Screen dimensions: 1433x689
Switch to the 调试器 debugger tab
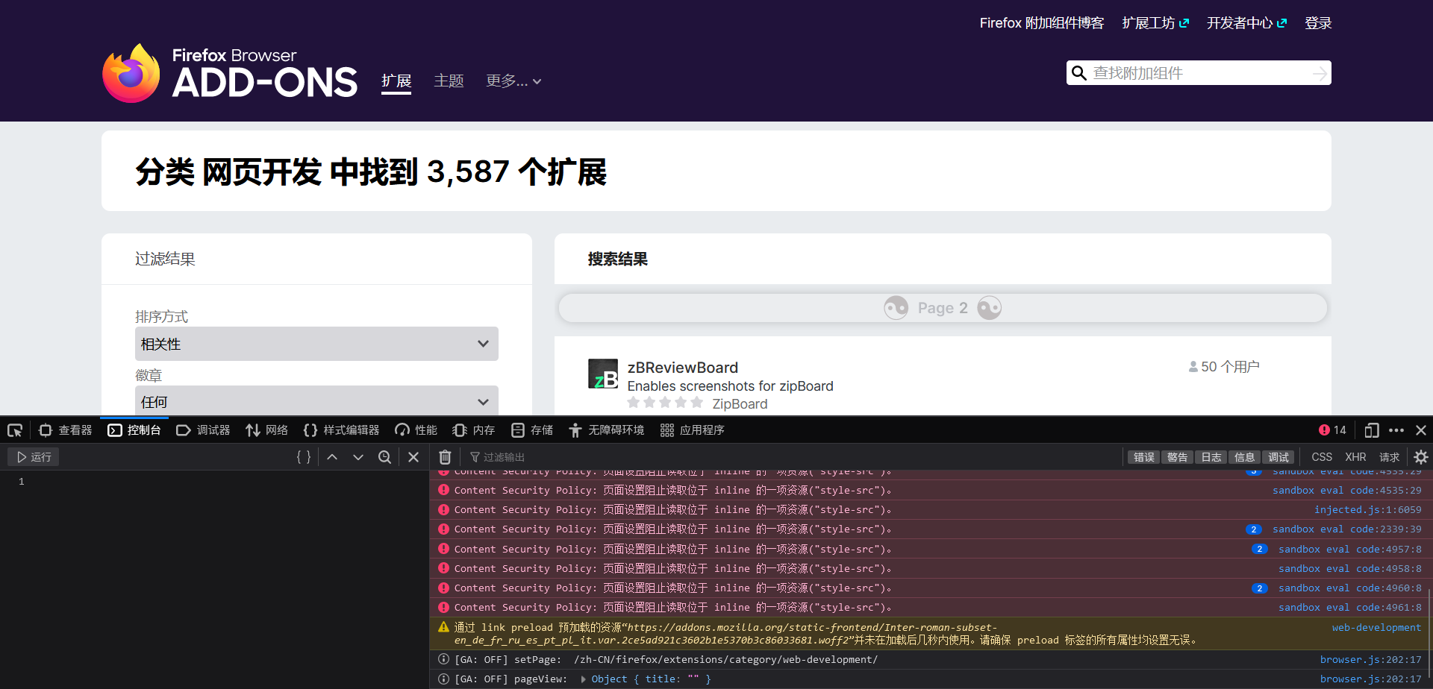click(x=203, y=430)
